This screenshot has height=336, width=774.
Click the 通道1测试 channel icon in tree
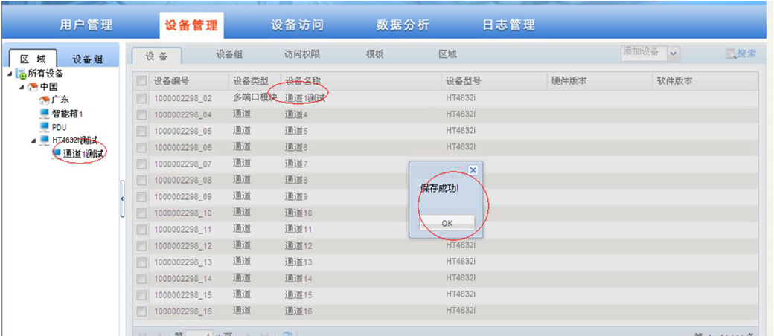point(57,153)
